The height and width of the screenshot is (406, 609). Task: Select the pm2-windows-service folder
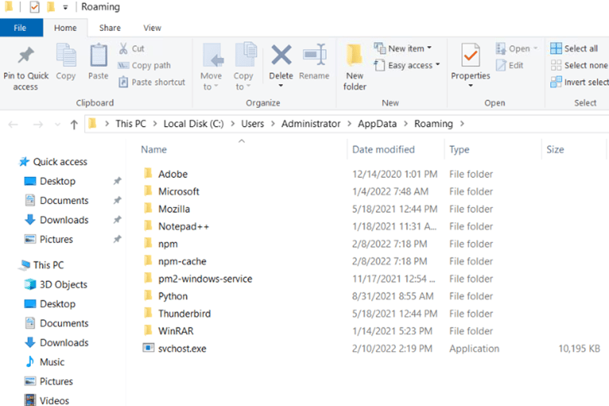(x=205, y=279)
